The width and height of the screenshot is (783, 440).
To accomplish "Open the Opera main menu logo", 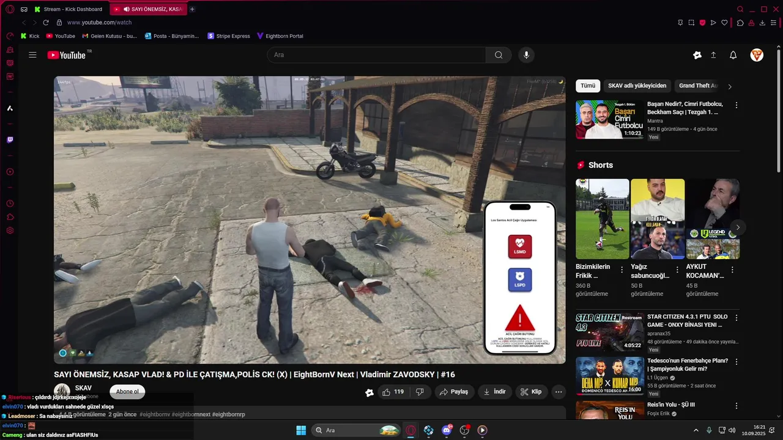I will pos(10,9).
